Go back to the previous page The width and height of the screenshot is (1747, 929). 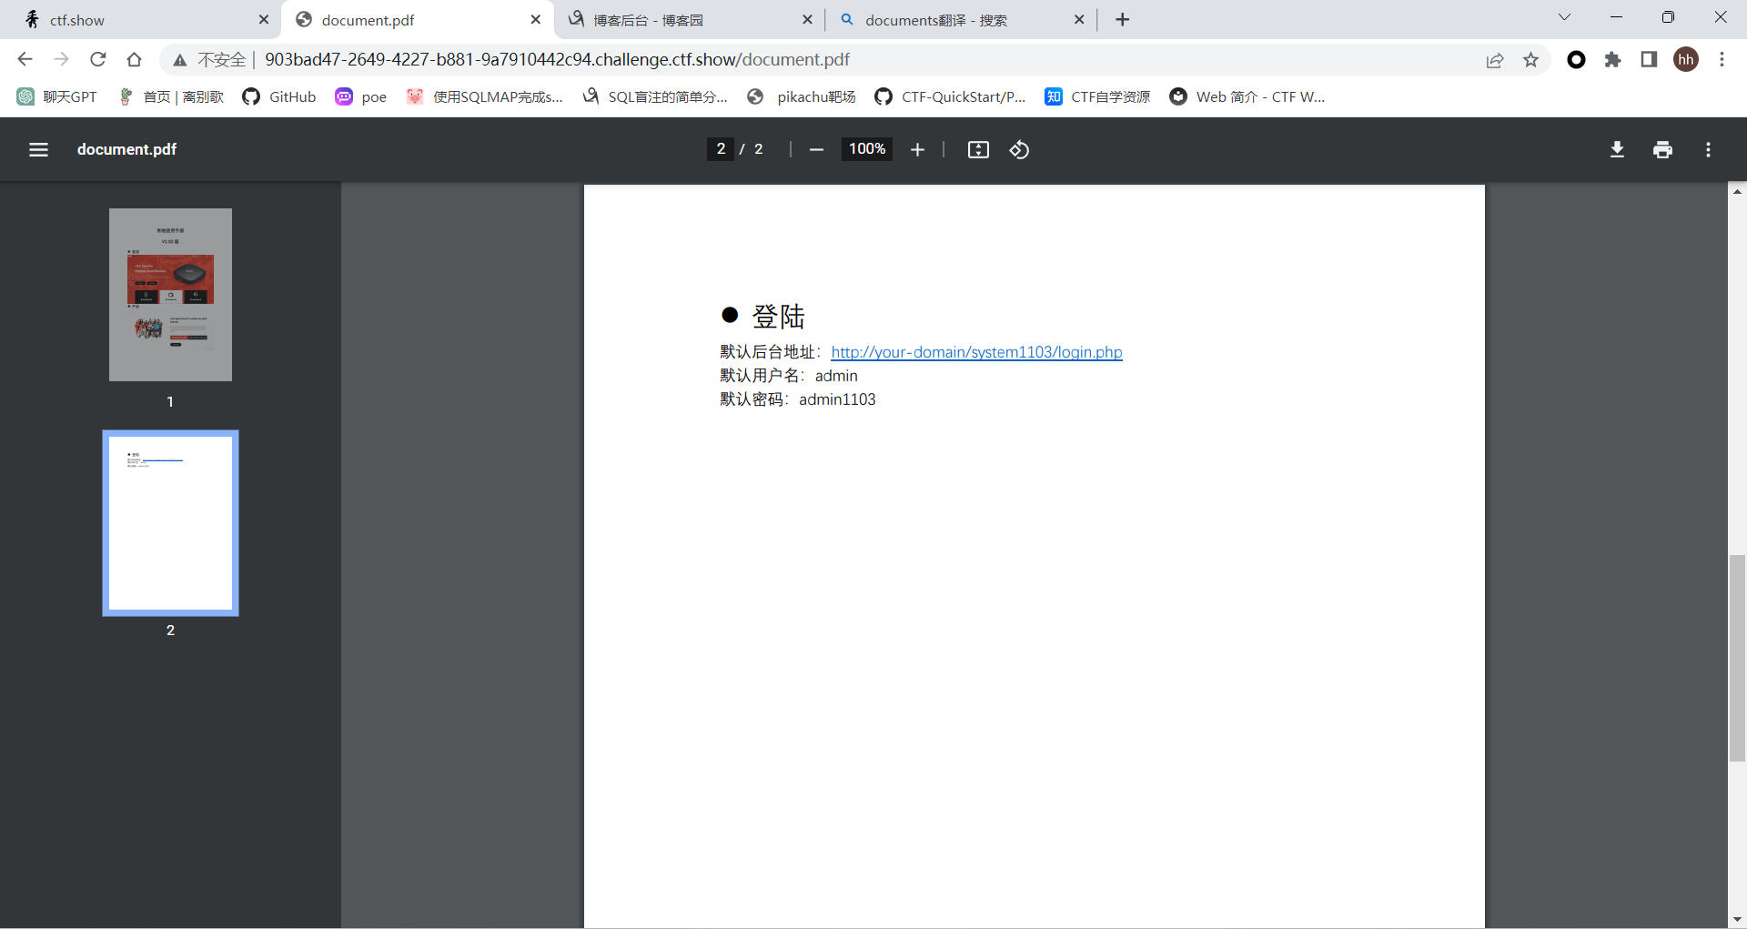(25, 59)
